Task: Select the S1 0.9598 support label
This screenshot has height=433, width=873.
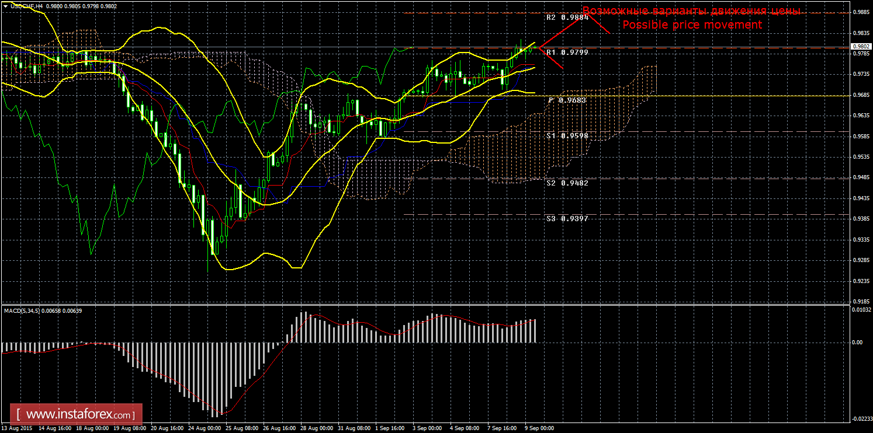Action: point(567,135)
